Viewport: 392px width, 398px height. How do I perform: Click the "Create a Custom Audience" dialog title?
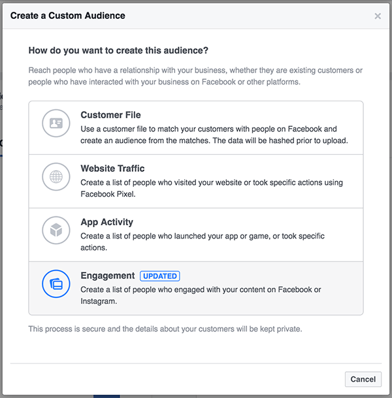[x=68, y=15]
